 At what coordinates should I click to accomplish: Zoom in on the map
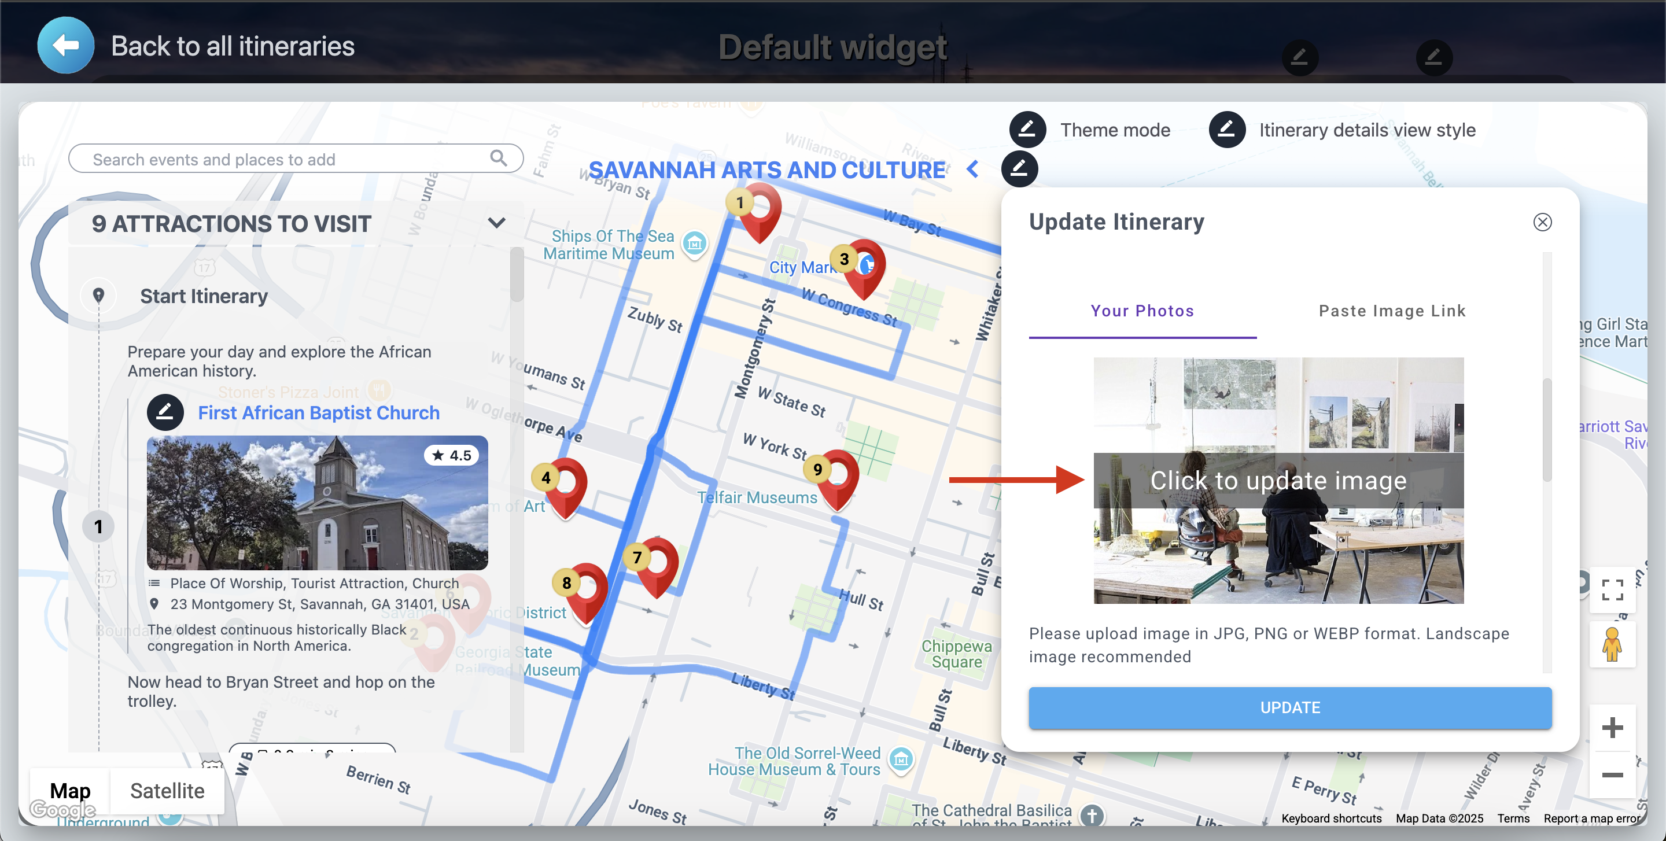click(1612, 727)
